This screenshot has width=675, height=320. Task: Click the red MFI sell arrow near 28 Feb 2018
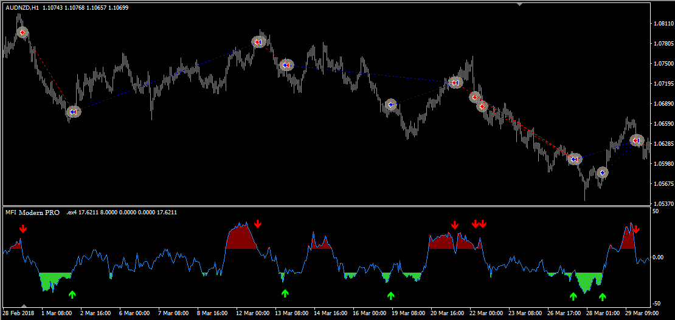(23, 228)
